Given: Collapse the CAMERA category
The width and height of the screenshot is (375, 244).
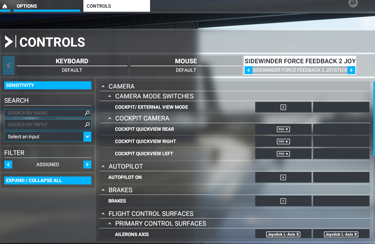Looking at the screenshot, I should tap(103, 86).
